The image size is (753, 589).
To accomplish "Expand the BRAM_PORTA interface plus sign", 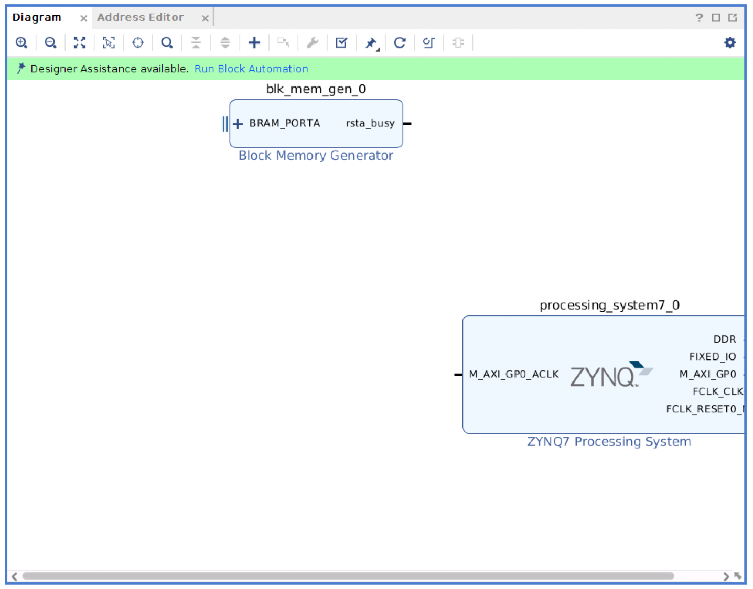I will tap(238, 124).
